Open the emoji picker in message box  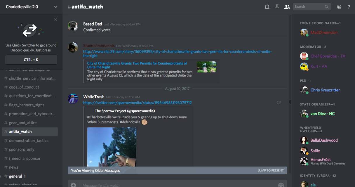(281, 185)
